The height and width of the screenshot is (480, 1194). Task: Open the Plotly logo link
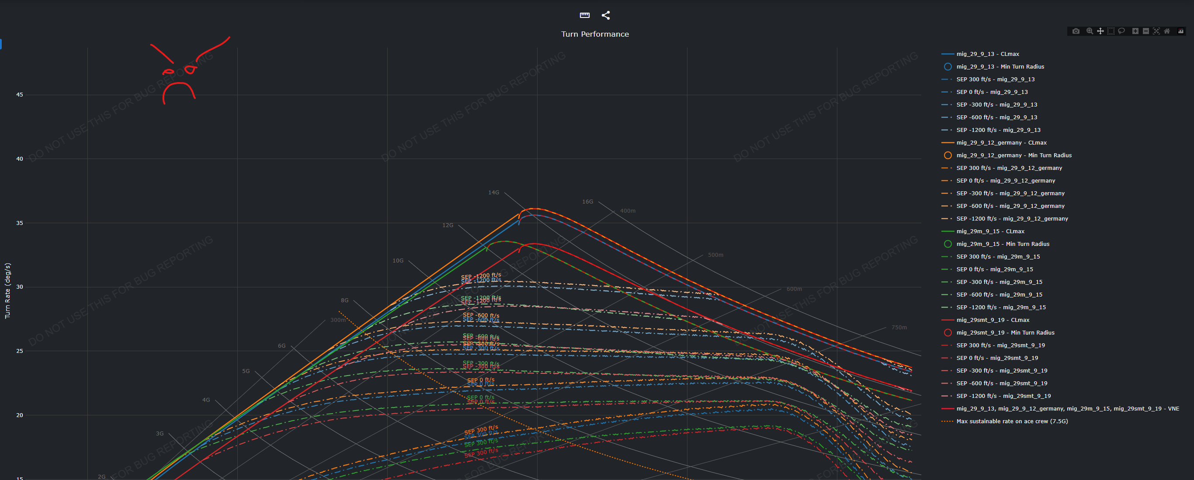1180,31
